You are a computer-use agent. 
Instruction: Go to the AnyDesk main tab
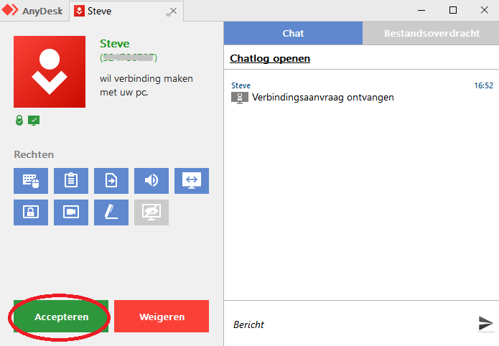pos(34,11)
